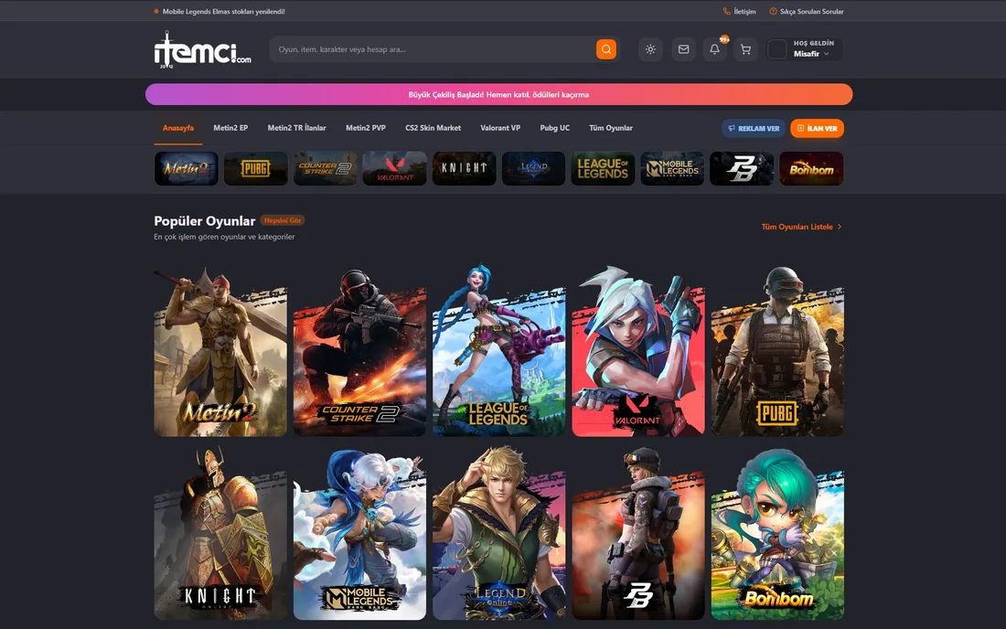Open the İletişim contact link

pyautogui.click(x=739, y=12)
